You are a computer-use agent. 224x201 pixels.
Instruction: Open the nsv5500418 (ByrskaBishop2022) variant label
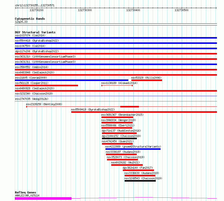pyautogui.click(x=37, y=41)
